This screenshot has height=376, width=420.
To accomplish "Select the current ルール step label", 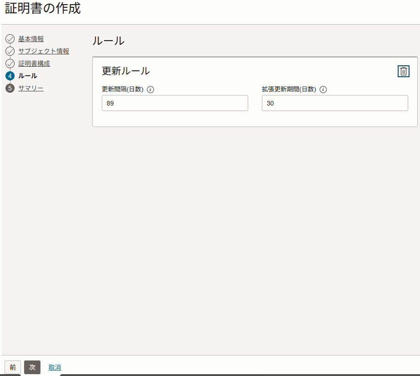I will click(x=28, y=76).
